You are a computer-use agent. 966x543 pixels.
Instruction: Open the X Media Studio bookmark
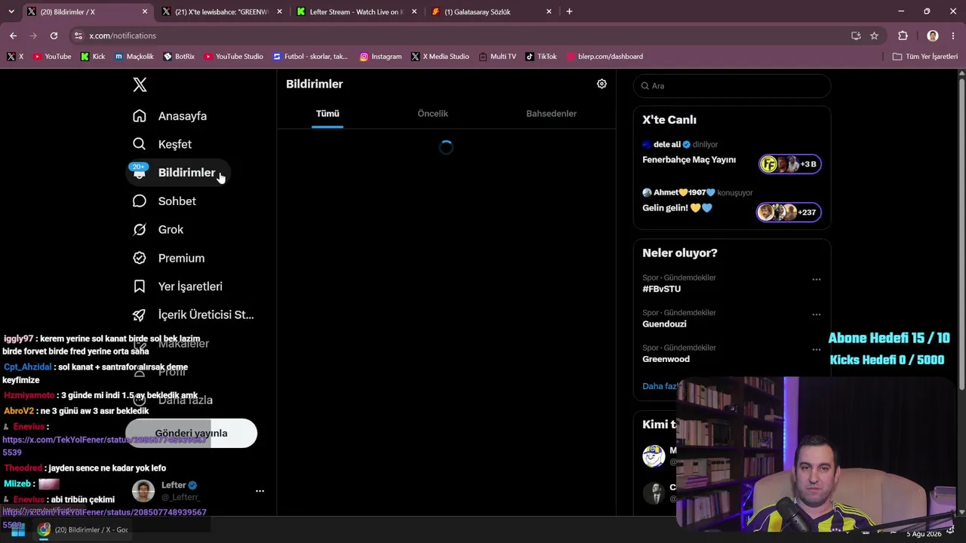point(440,57)
